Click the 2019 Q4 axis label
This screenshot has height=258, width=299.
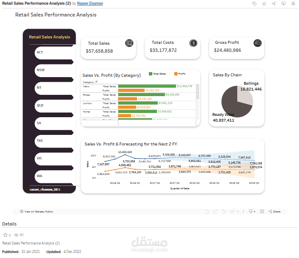(x=254, y=183)
